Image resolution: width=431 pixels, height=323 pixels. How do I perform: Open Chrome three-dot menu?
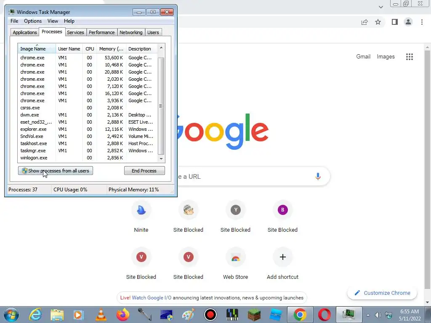[422, 22]
